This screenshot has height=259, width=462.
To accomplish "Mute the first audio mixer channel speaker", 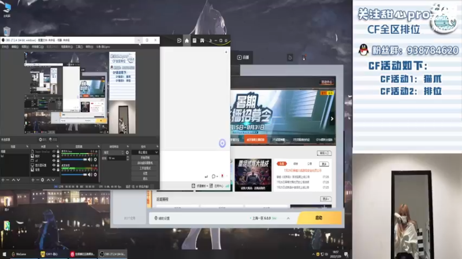I will 90,159.
